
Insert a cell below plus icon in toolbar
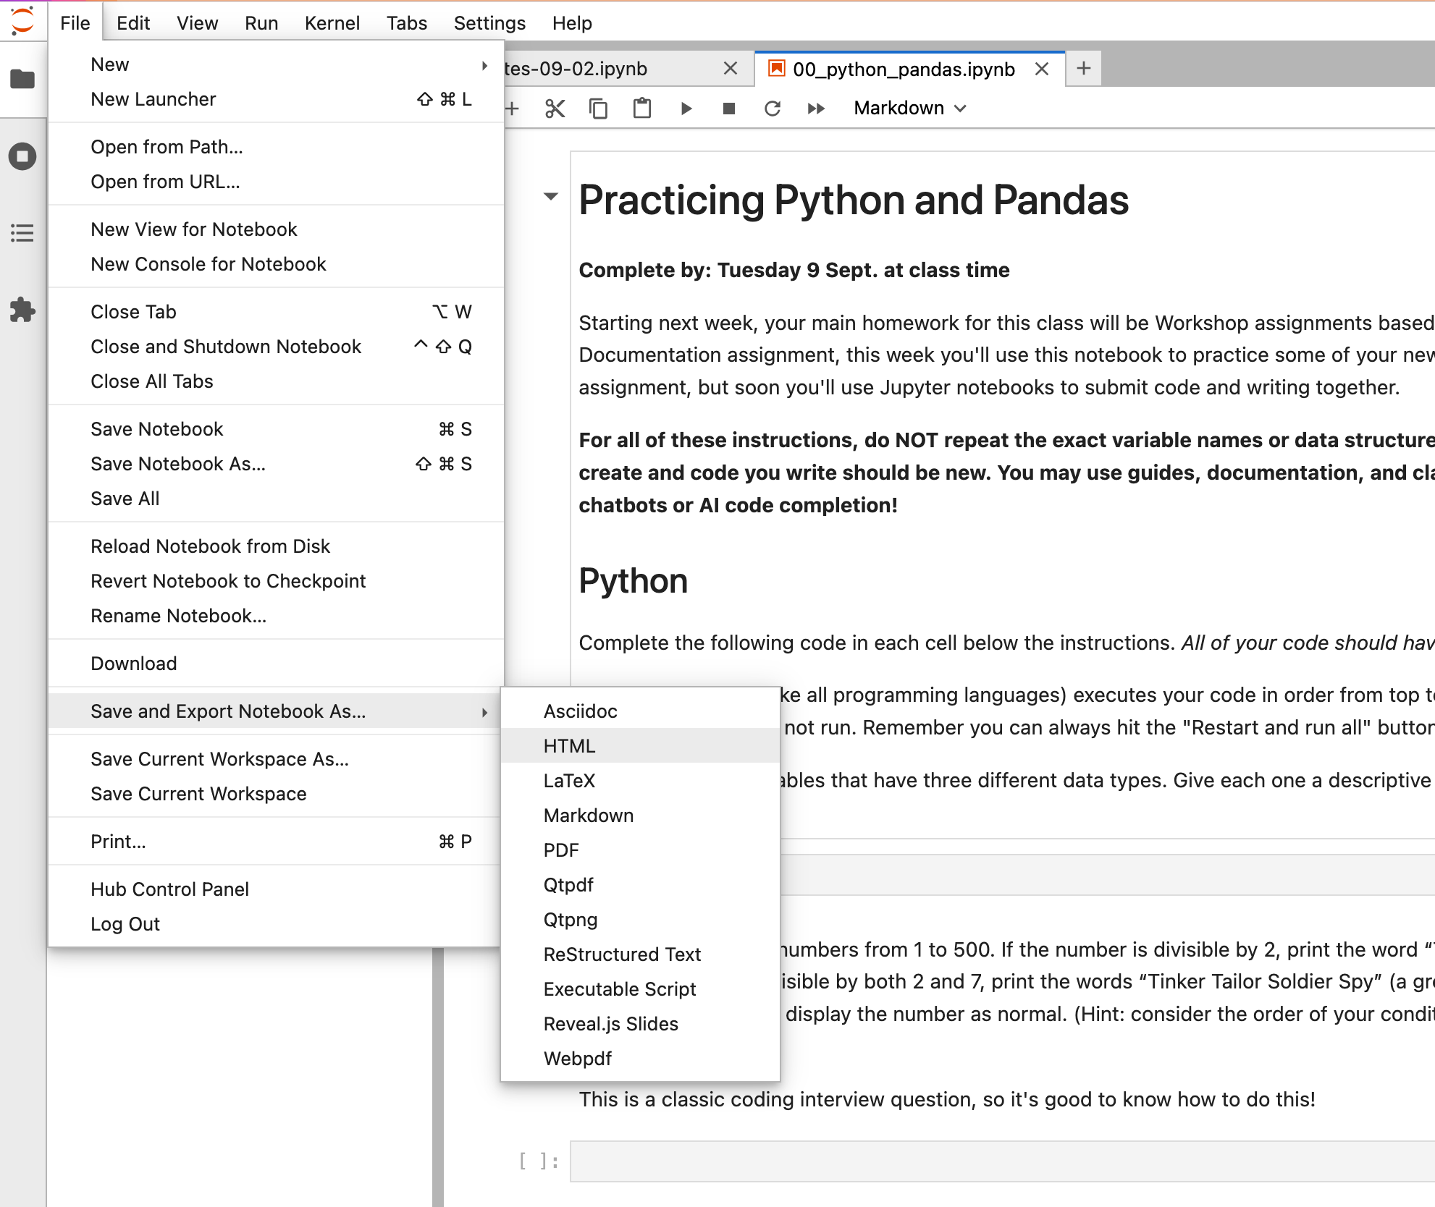pos(512,109)
